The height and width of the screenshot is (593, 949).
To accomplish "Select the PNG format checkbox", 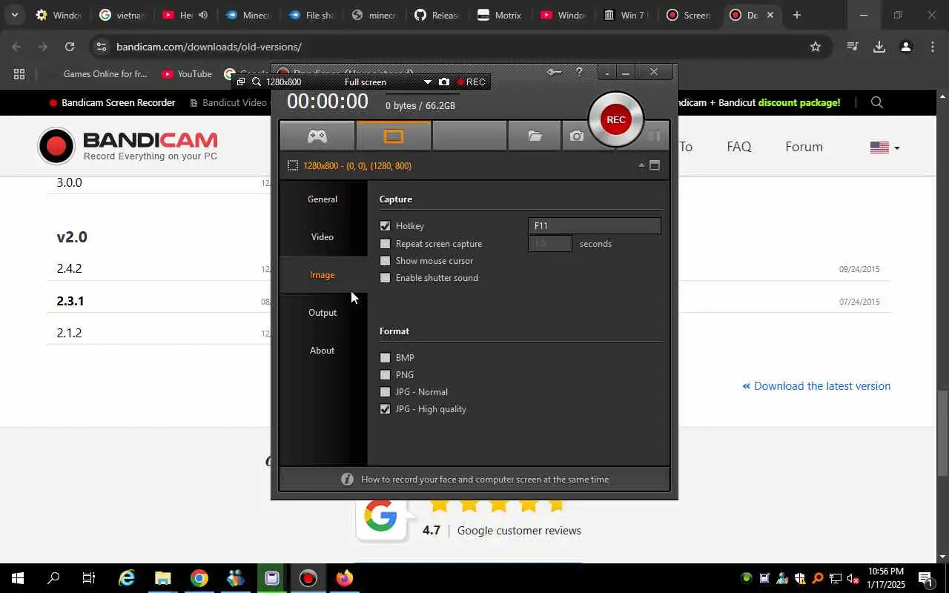I will tap(385, 375).
